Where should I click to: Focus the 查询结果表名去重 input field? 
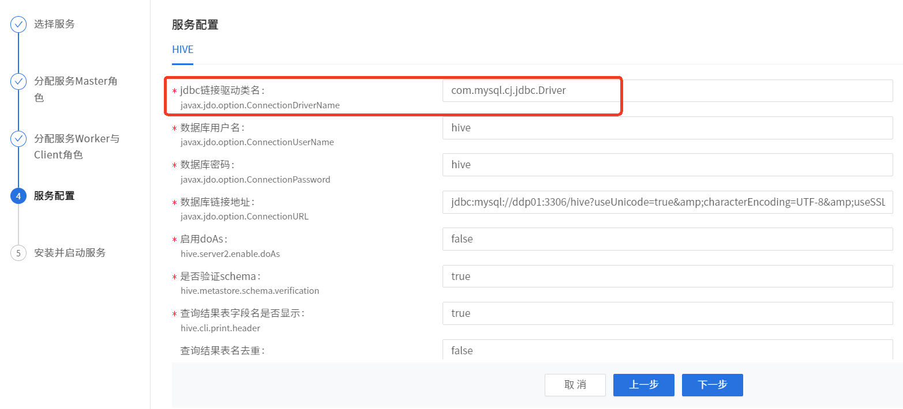[x=667, y=350]
